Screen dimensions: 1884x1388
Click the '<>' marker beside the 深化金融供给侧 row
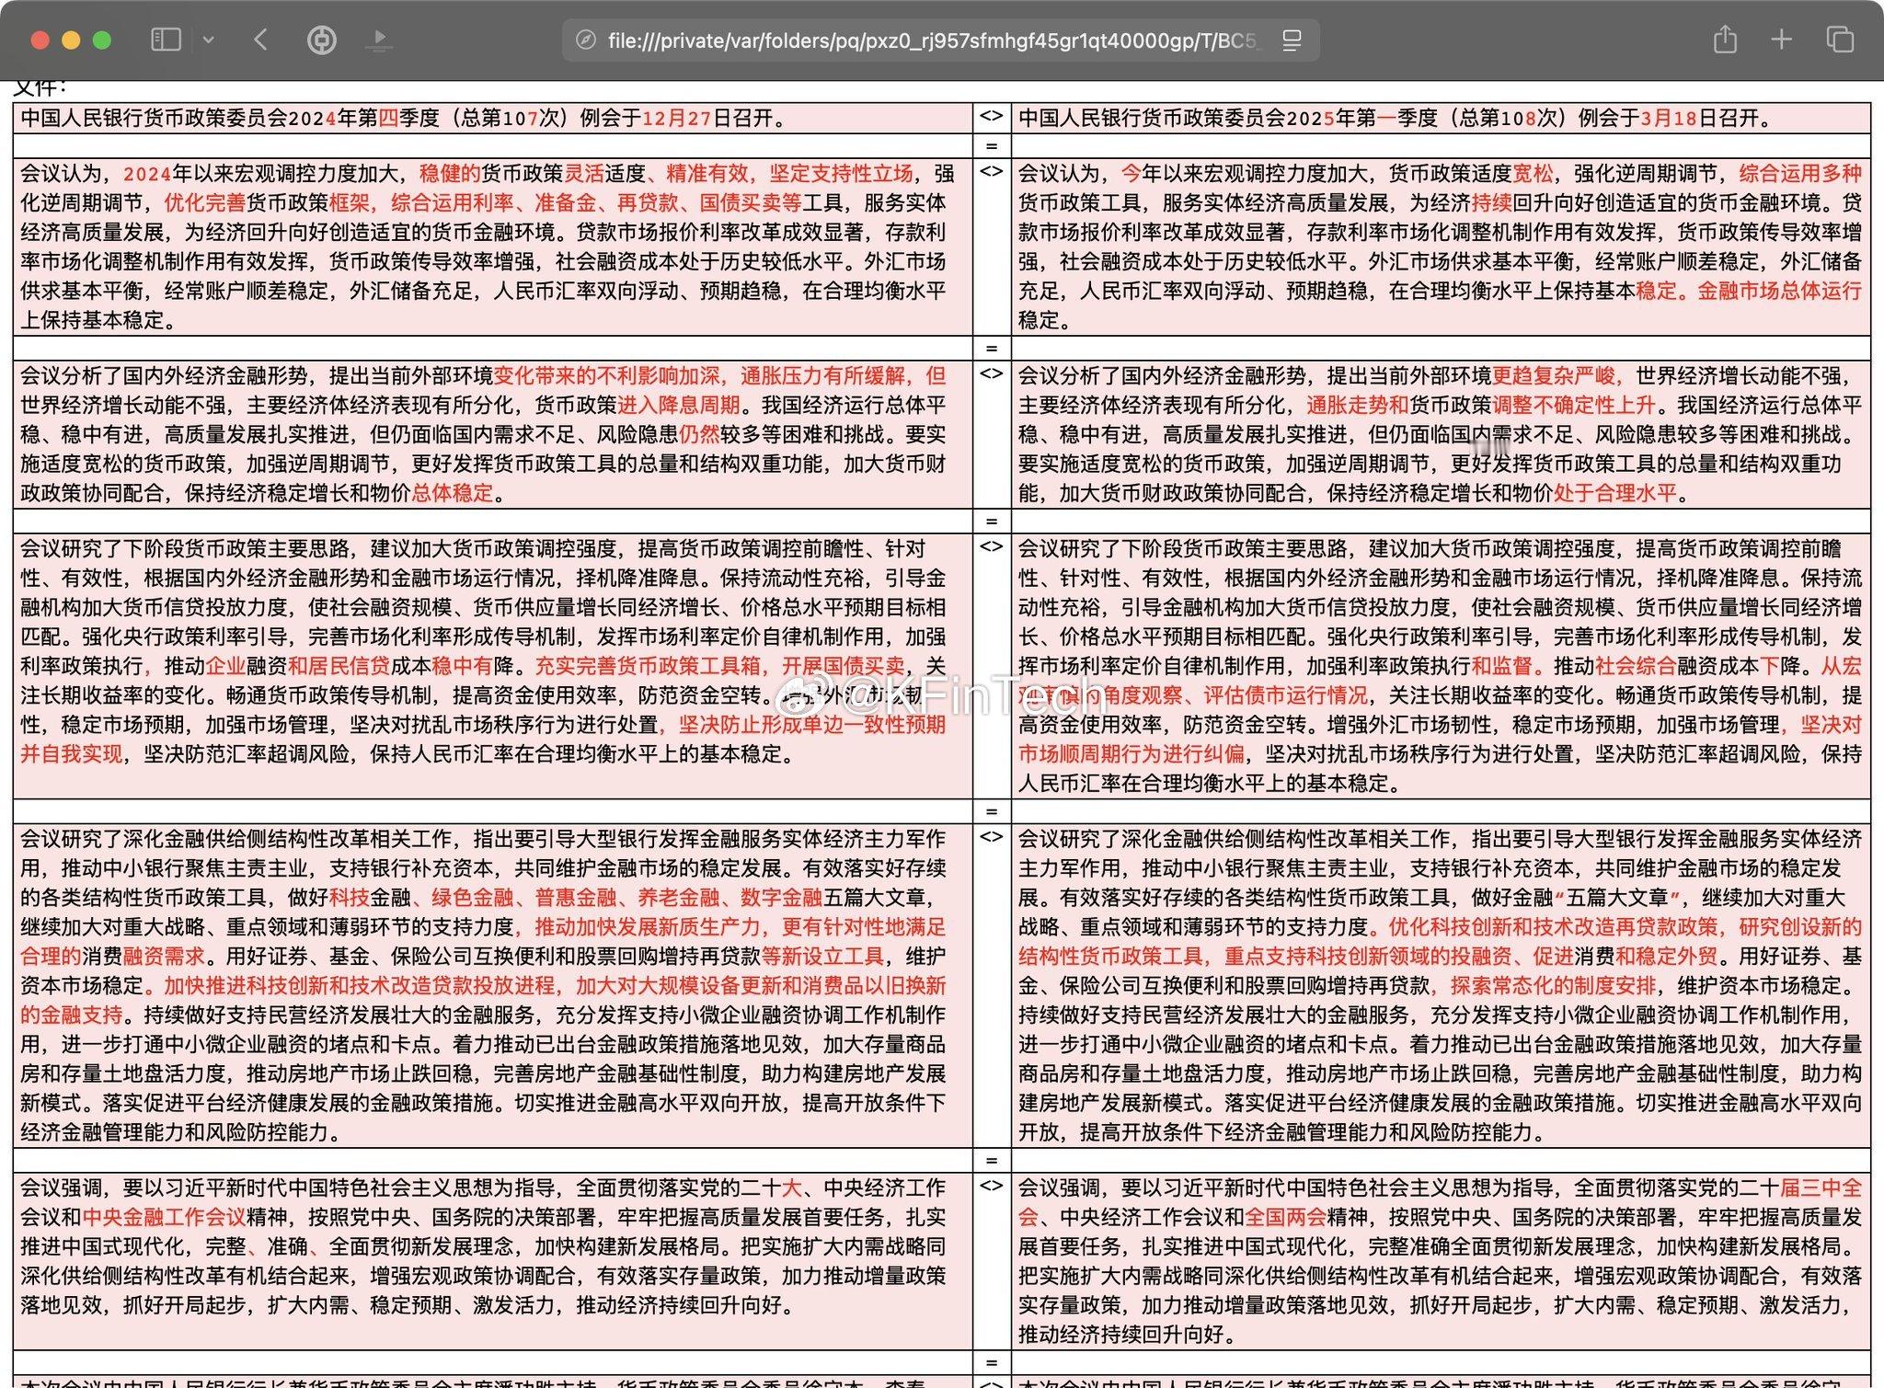991,837
